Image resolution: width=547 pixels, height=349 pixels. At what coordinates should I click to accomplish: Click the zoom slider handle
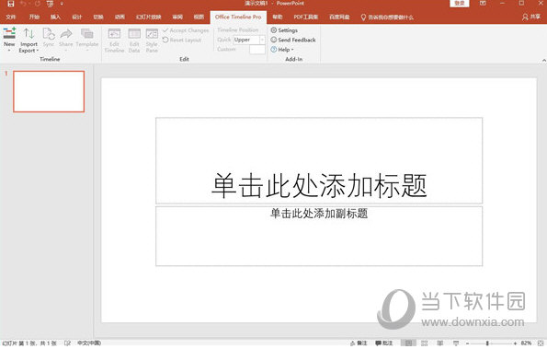(x=487, y=343)
